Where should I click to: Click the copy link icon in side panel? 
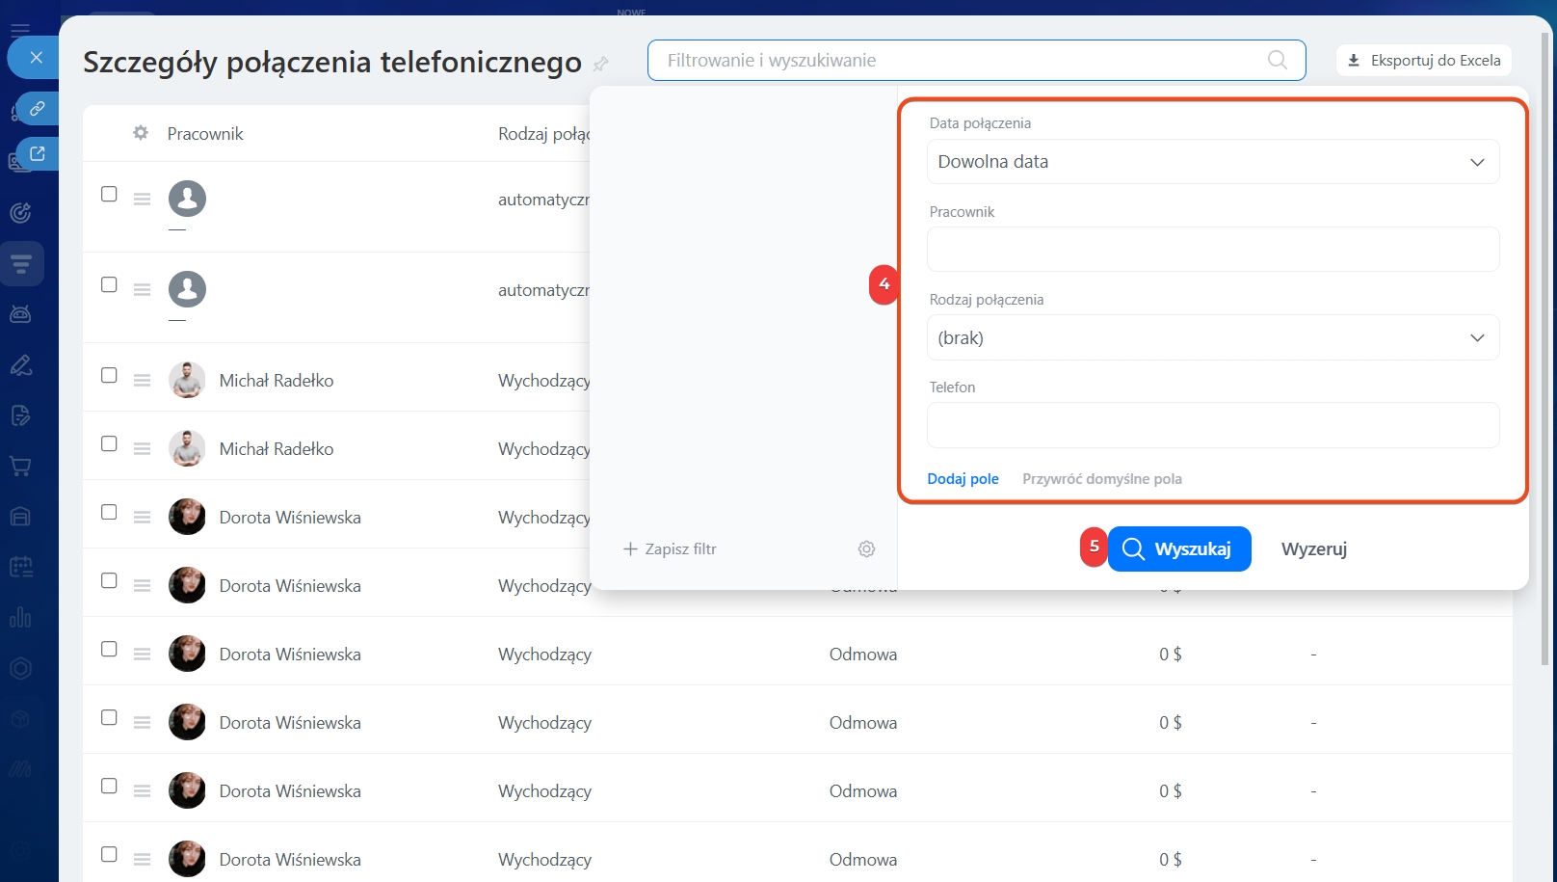coord(37,109)
